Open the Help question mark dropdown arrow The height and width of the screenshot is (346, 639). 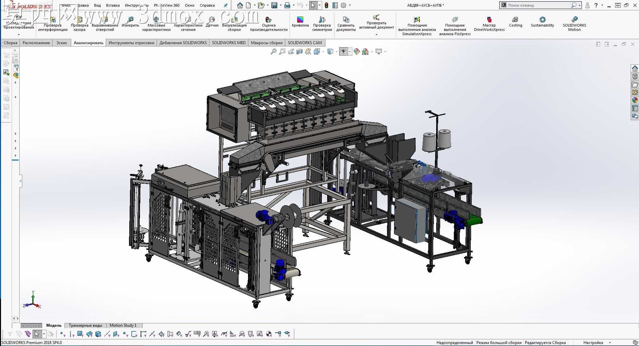603,5
